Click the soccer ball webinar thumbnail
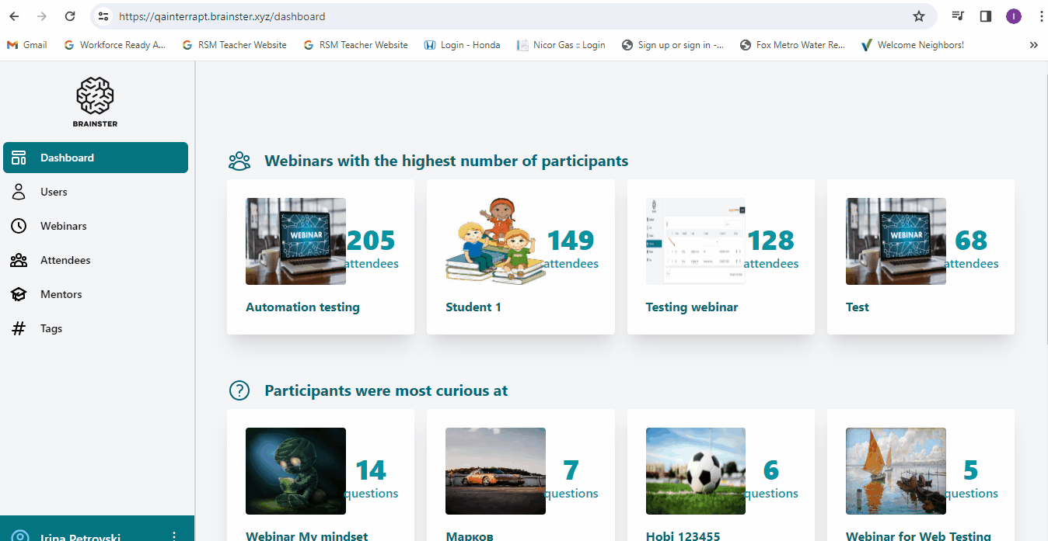 [695, 471]
